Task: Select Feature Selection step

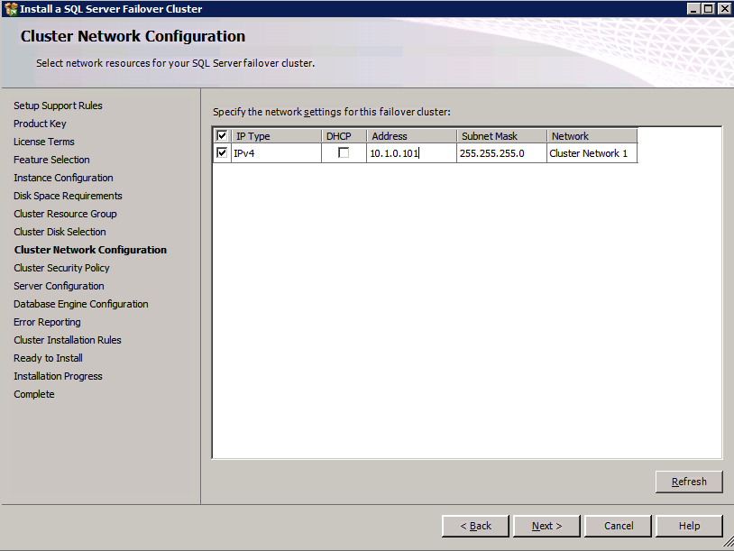Action: 51,160
